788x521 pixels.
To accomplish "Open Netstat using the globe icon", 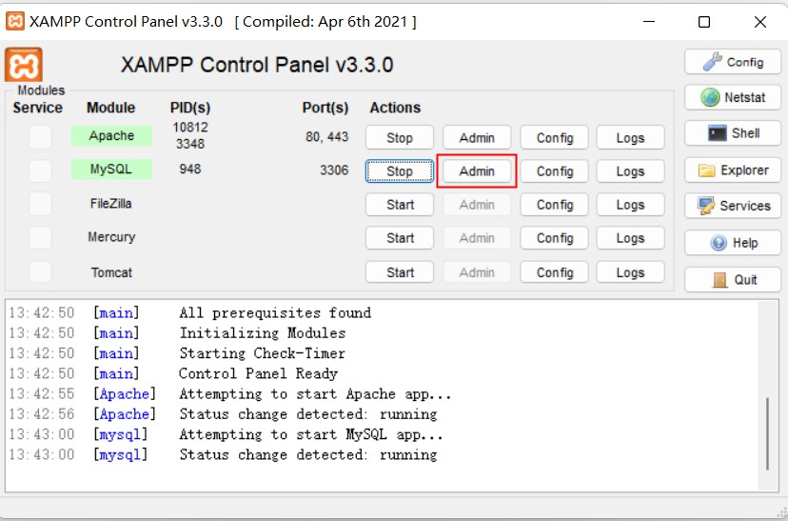I will [x=710, y=97].
